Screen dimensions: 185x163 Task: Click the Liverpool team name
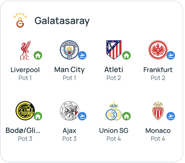coord(25,70)
